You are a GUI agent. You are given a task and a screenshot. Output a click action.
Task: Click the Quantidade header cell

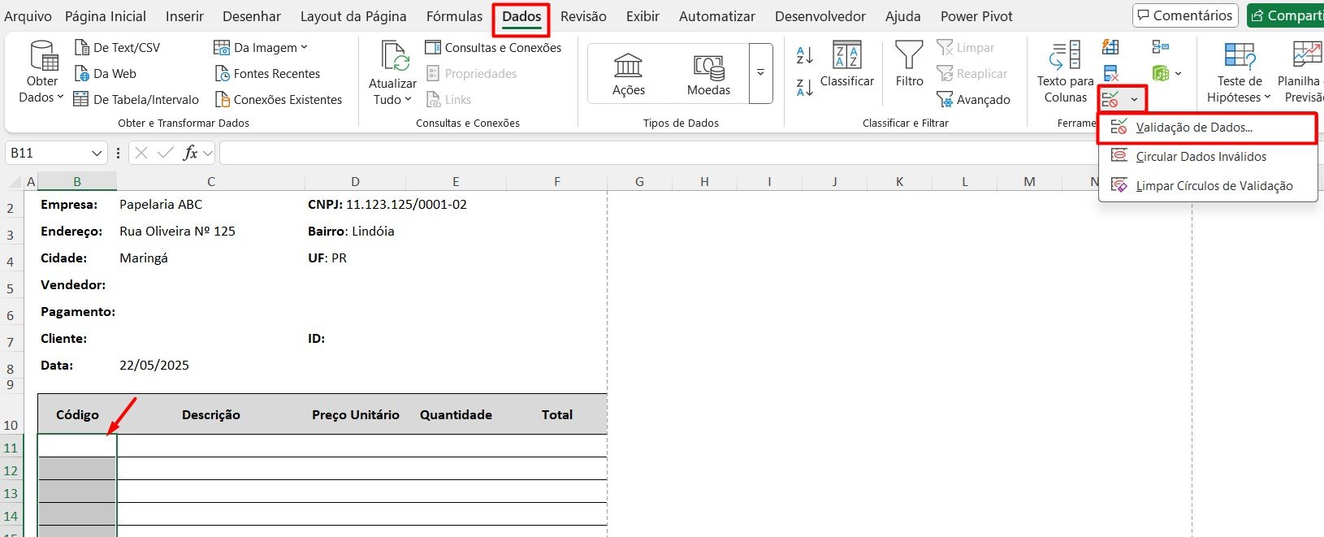pos(456,414)
